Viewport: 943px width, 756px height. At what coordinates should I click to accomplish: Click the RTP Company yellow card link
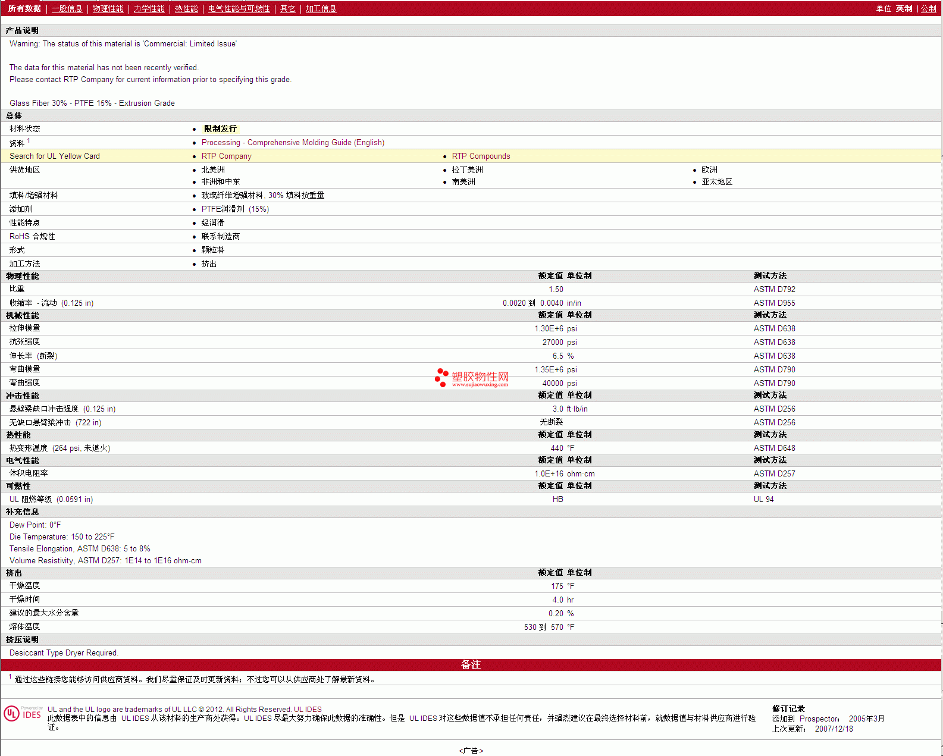coord(227,156)
